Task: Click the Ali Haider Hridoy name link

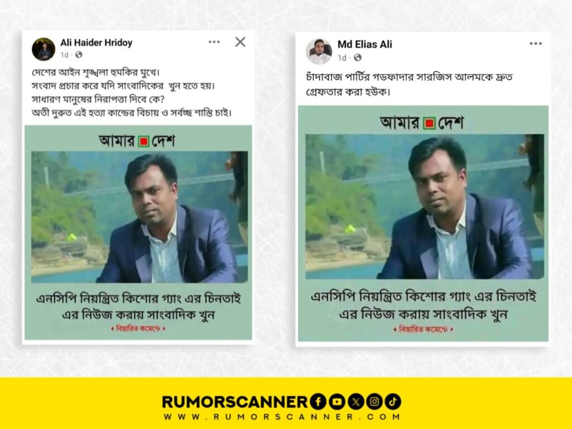Action: tap(96, 43)
